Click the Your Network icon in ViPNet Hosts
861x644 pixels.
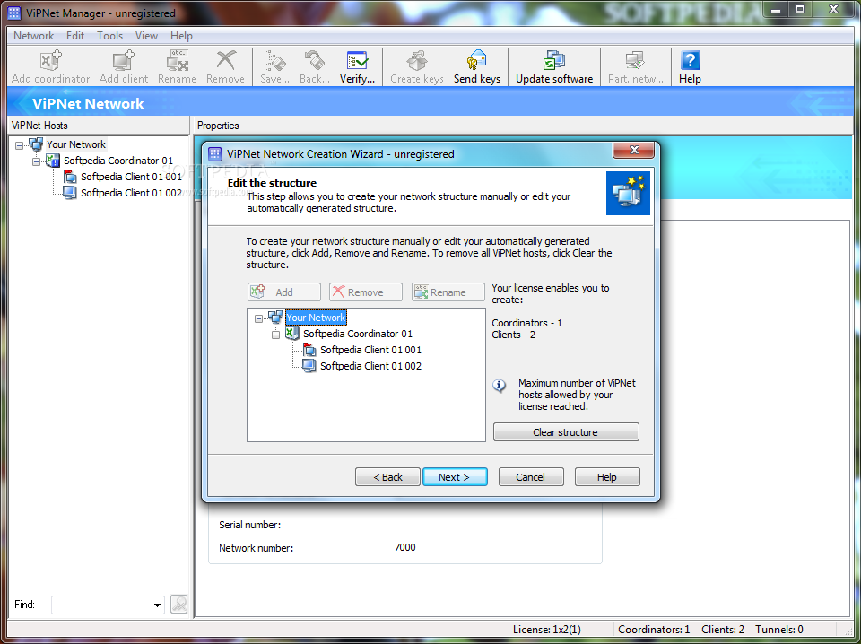point(36,144)
